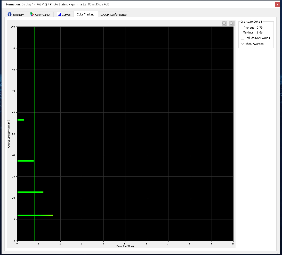Click the green bar near 37 cd/m² luminance
Image resolution: width=282 pixels, height=255 pixels.
25,161
